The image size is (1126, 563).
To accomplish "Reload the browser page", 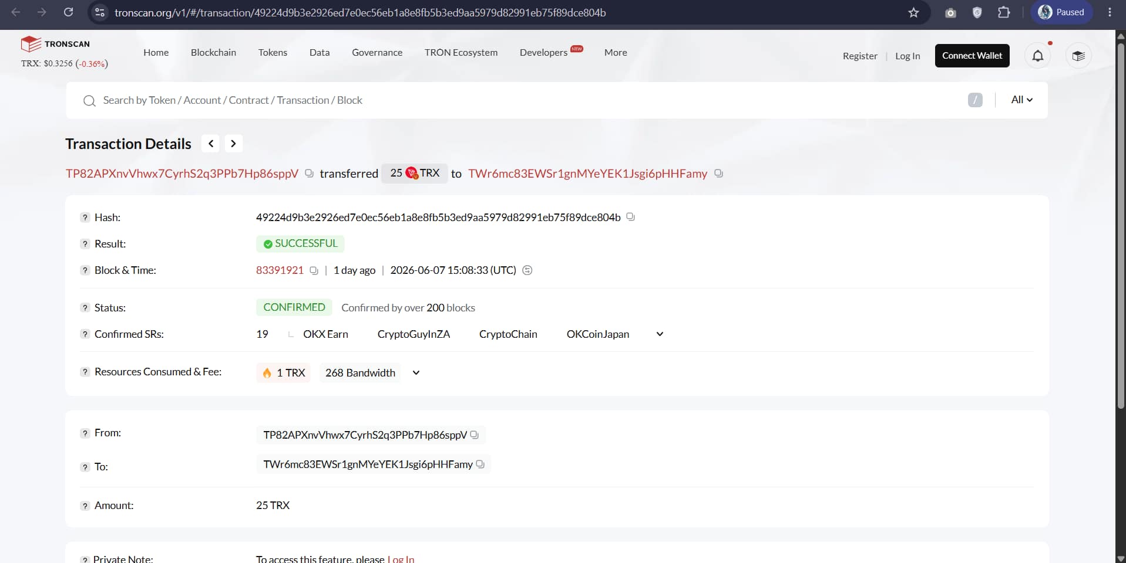I will pos(68,12).
